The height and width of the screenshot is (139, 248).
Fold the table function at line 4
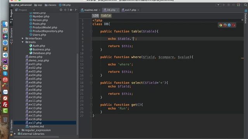tap(91, 31)
